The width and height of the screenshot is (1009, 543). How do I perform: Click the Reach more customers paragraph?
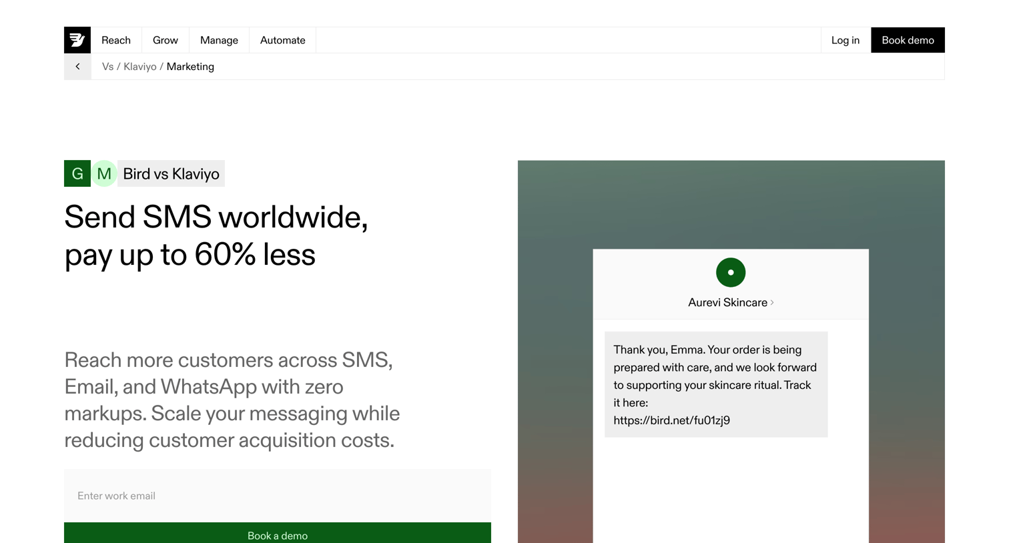(x=232, y=400)
